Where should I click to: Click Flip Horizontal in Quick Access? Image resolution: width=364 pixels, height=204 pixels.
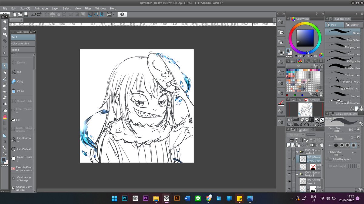coord(22,140)
